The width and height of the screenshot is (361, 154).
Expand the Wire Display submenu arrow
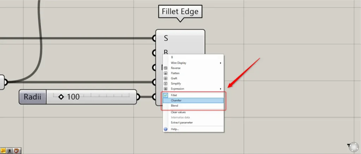[221, 63]
